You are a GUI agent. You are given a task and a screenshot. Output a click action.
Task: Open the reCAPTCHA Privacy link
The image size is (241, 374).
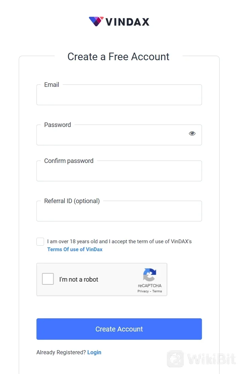143,291
